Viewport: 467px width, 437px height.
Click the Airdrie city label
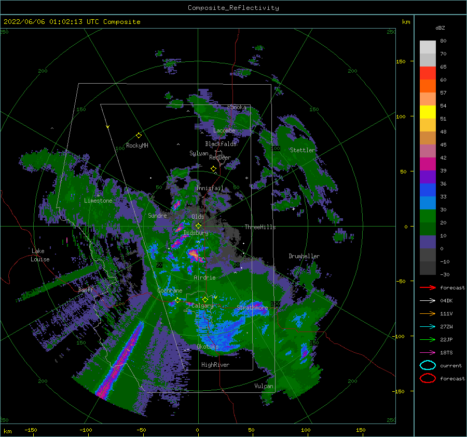204,277
